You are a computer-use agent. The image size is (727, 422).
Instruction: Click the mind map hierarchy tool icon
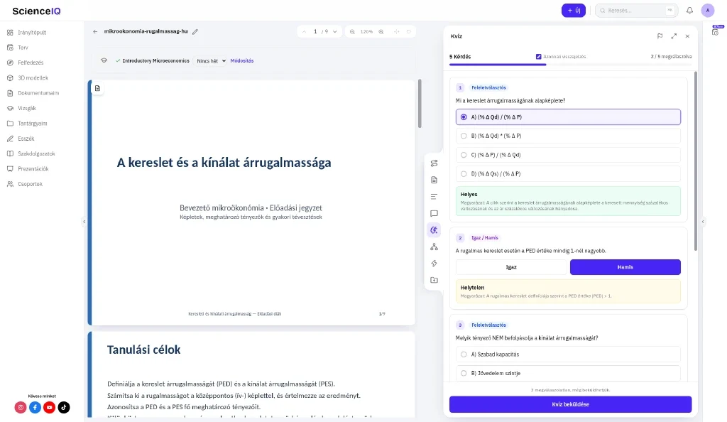434,247
